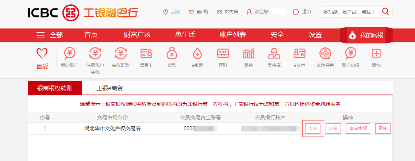Switch to 工银e商贸 tab
415x161 pixels.
109,88
